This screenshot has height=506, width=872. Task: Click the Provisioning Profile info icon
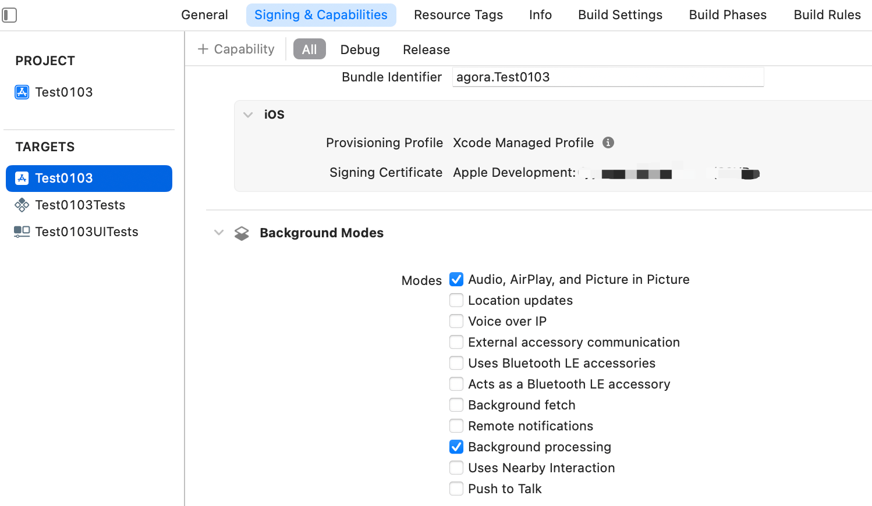608,142
